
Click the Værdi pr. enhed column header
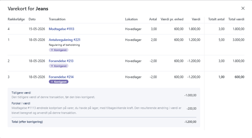pos(172,19)
